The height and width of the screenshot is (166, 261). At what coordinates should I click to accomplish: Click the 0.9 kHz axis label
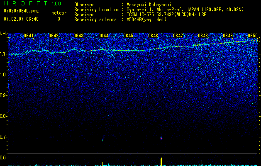click(3, 95)
